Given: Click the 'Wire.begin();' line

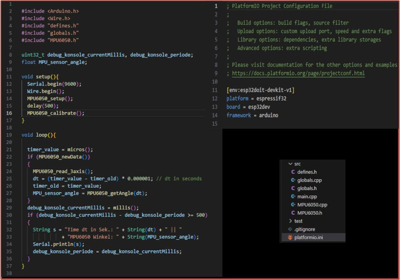Looking at the screenshot, I should pyautogui.click(x=45, y=91).
